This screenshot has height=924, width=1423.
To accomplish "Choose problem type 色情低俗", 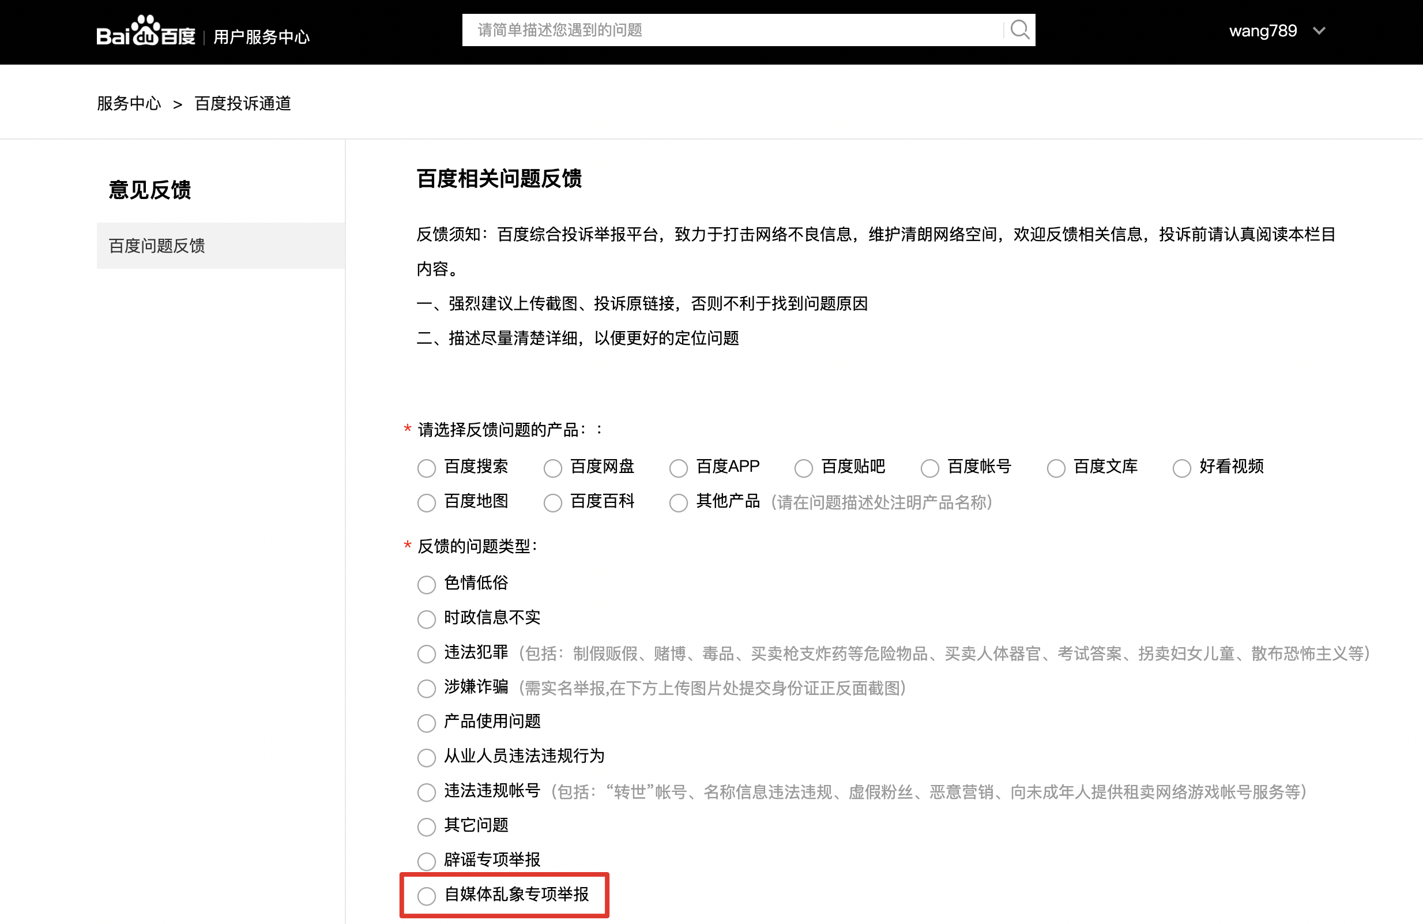I will (x=426, y=584).
